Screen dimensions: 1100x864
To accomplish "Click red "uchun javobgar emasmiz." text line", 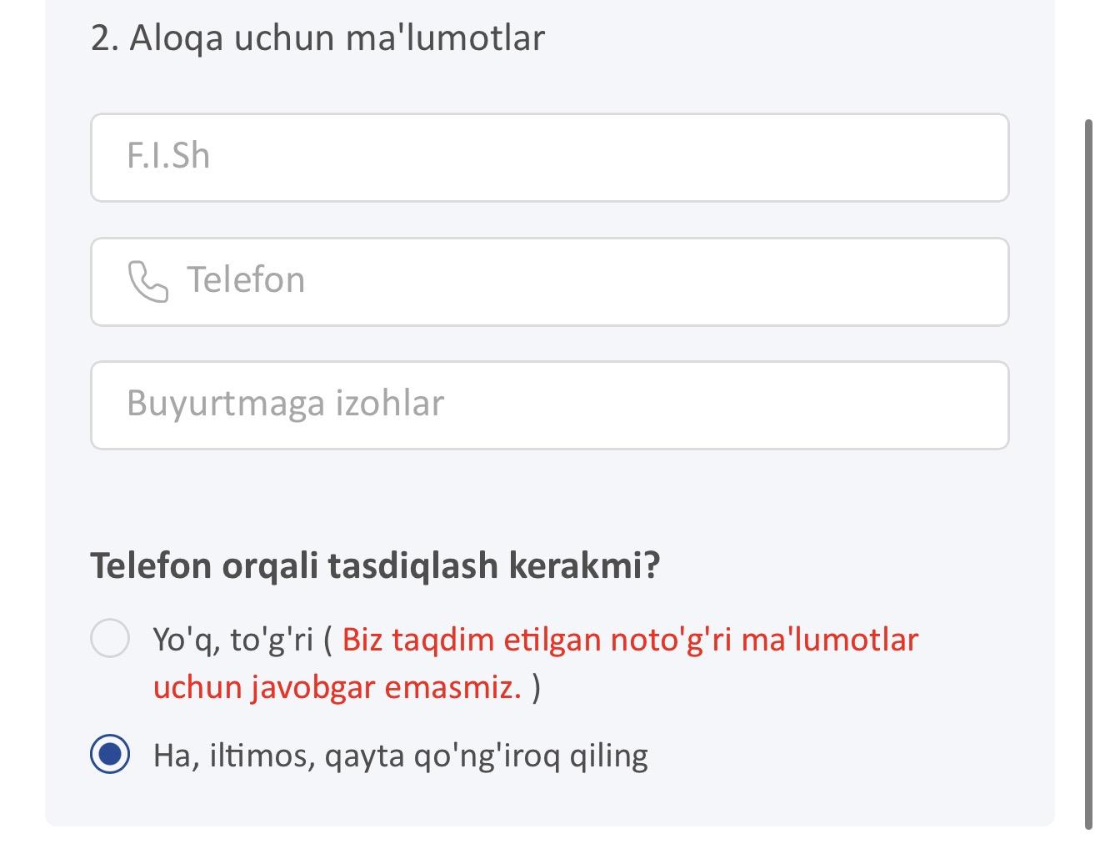I will point(337,688).
